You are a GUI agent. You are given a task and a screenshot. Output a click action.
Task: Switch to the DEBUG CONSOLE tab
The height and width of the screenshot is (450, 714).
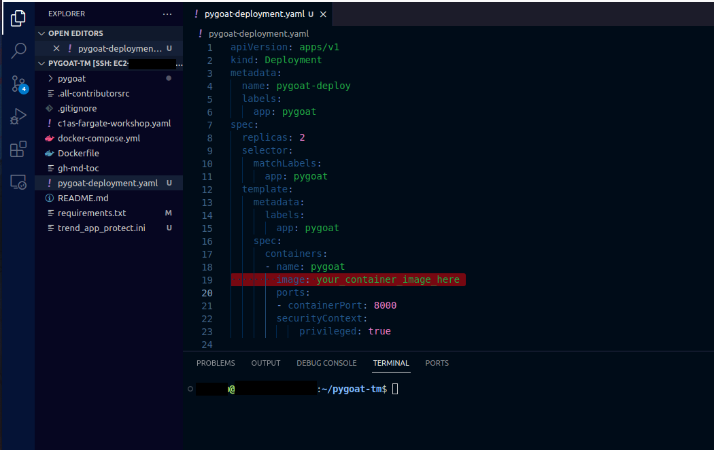coord(326,363)
